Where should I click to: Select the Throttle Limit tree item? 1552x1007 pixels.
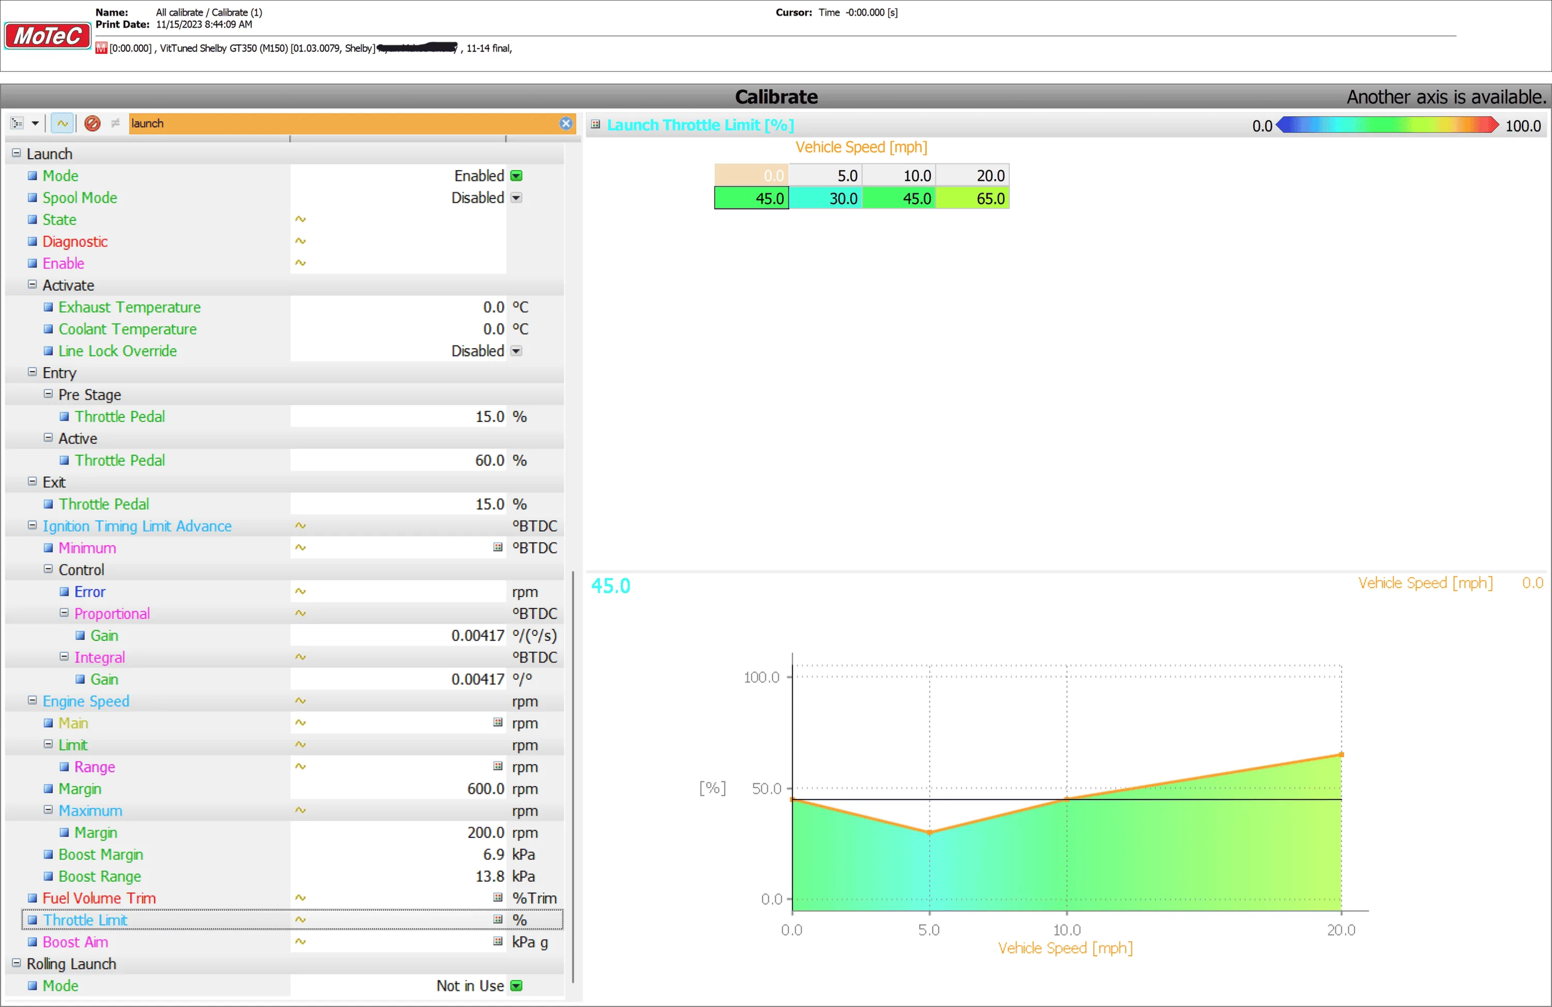click(85, 920)
